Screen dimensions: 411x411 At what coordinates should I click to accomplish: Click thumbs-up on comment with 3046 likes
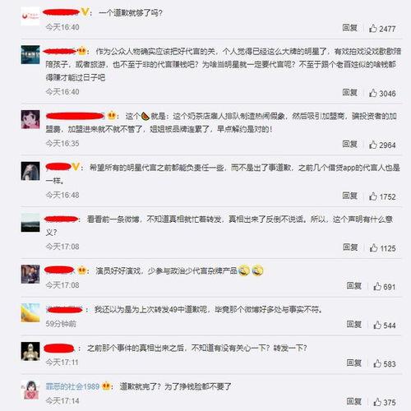coord(373,93)
